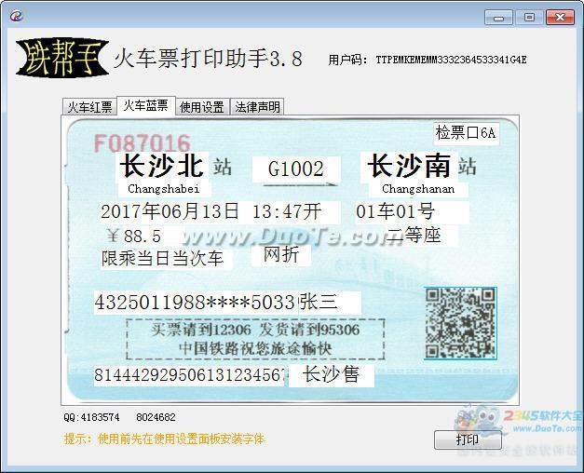Select the 火车蓝票 tab

click(x=146, y=105)
